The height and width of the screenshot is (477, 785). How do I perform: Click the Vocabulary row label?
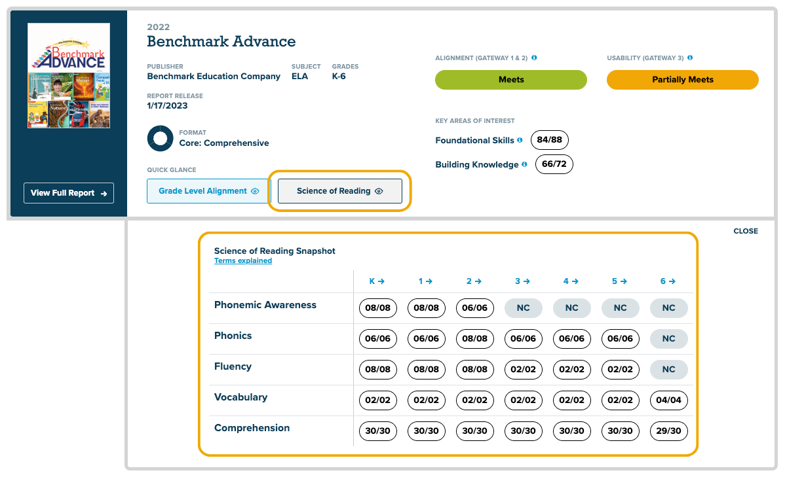(x=240, y=397)
